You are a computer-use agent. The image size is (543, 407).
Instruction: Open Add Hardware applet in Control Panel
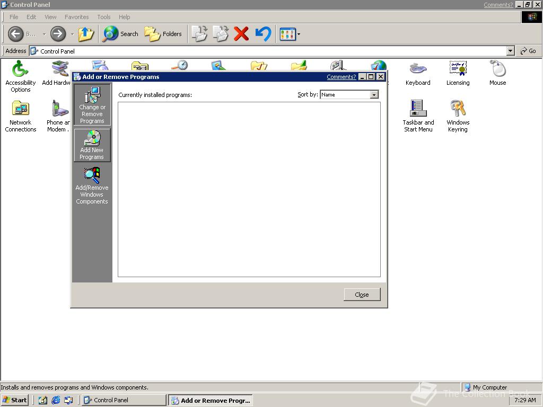(x=57, y=73)
